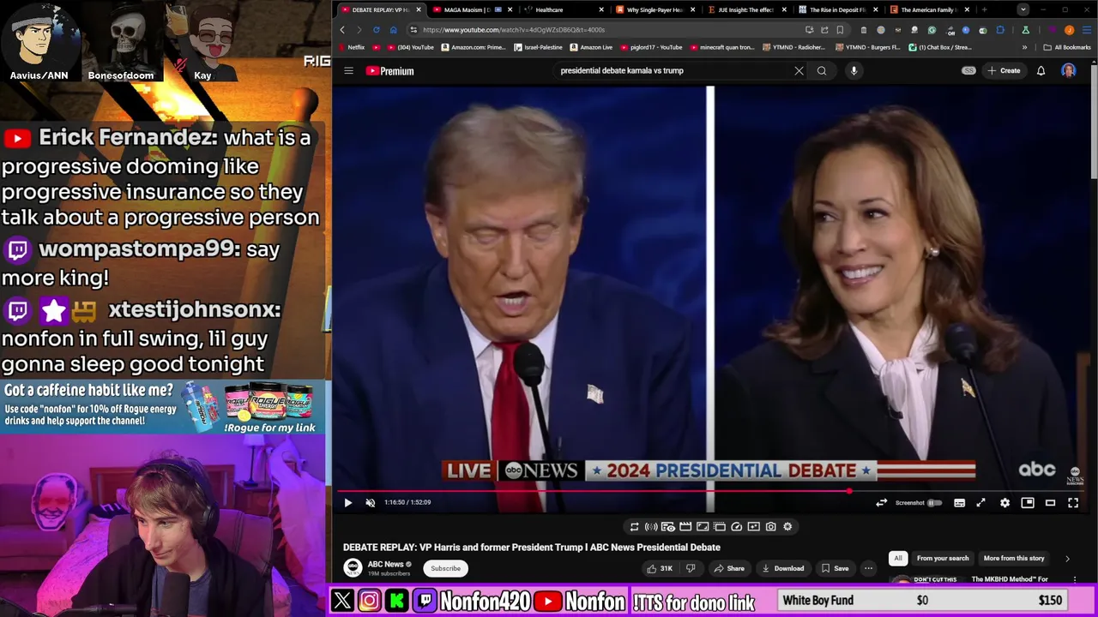Close the DEBATE REPLAY browser tab

point(419,9)
